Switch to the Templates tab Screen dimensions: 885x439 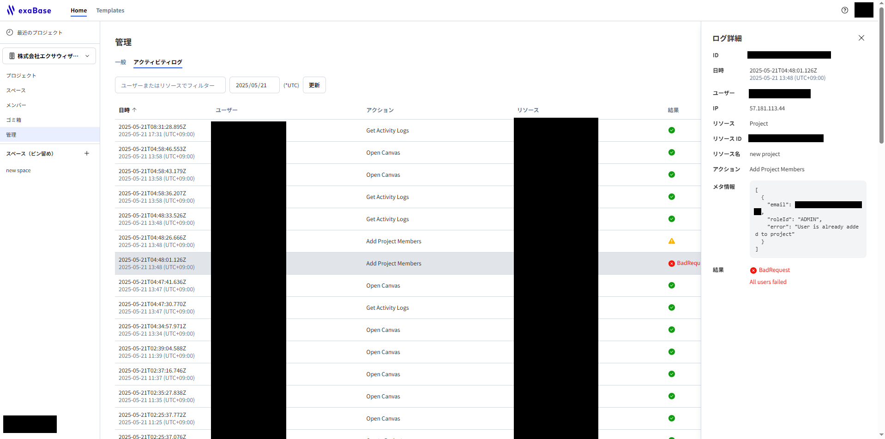click(110, 10)
